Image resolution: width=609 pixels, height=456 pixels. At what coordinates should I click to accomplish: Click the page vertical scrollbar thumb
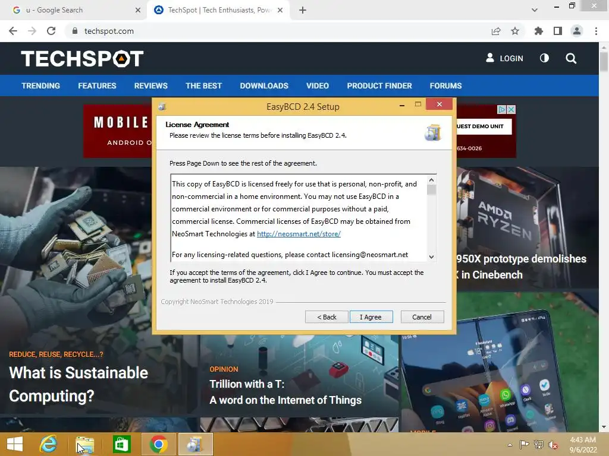[x=604, y=61]
